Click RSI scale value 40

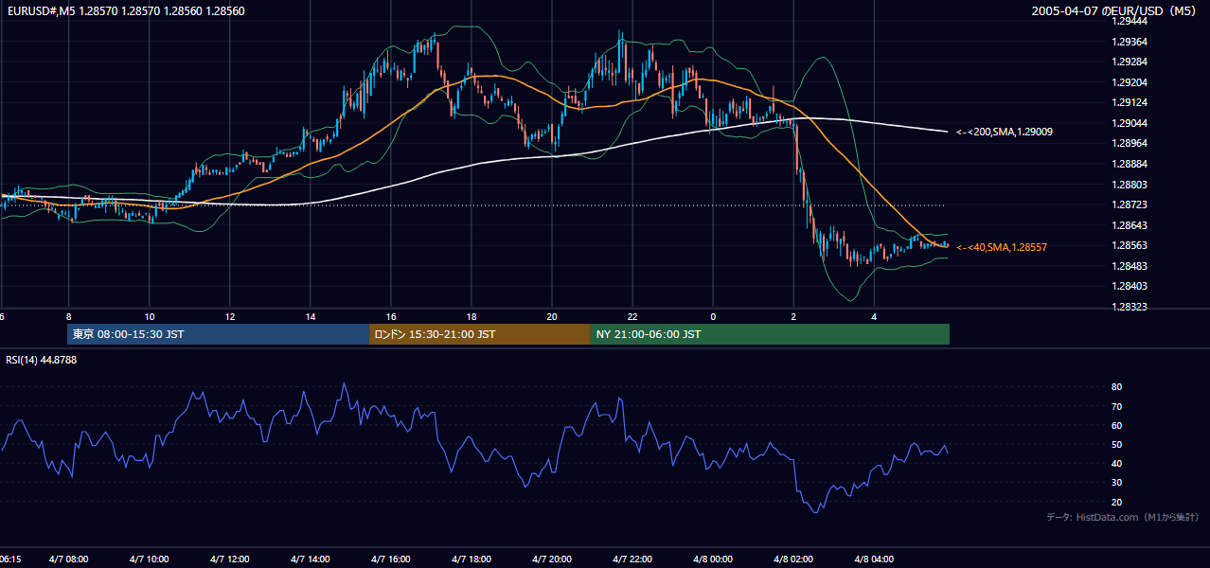point(1116,464)
